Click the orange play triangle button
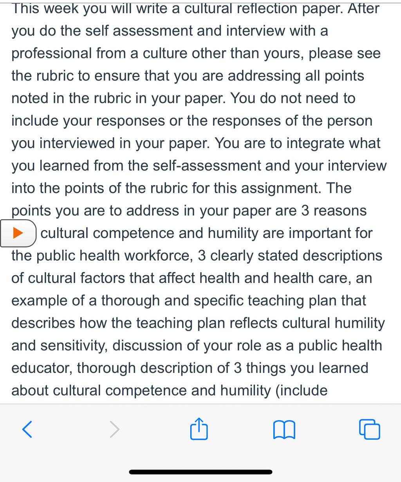401x482 pixels. 18,233
